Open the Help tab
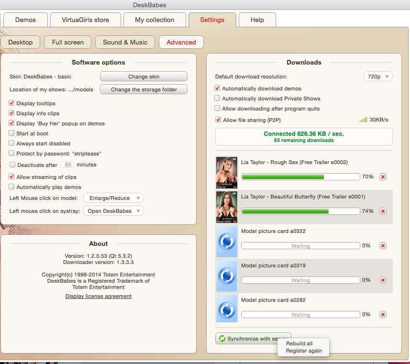This screenshot has width=410, height=364. tap(257, 20)
